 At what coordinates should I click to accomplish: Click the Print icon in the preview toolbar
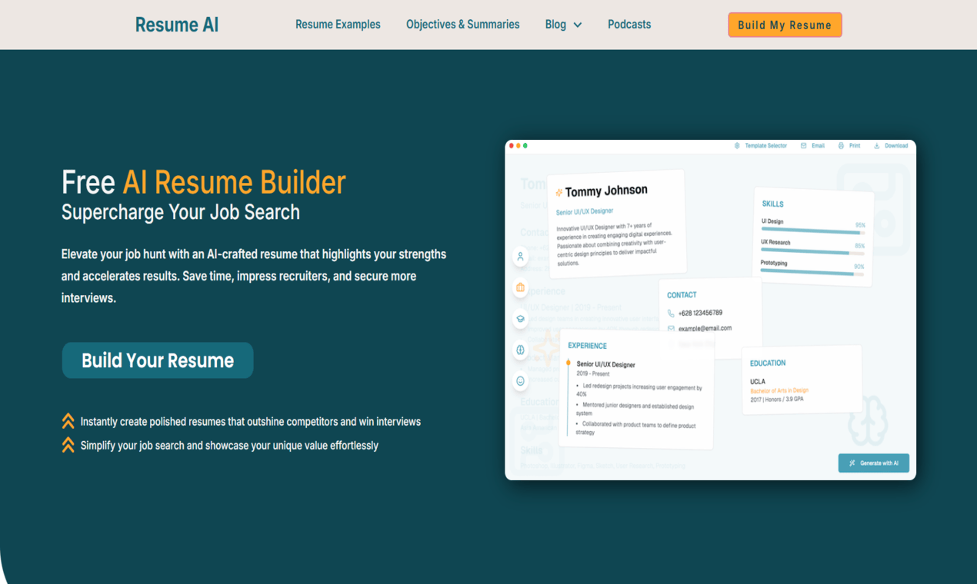coord(841,145)
